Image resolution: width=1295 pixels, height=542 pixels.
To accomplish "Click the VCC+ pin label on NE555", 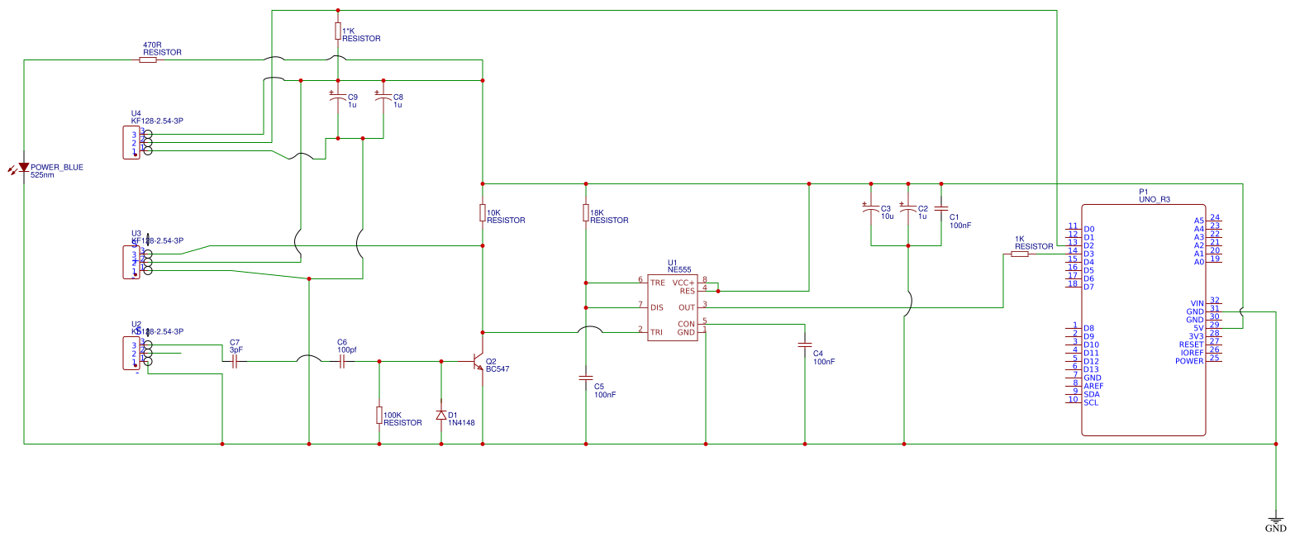I will 684,283.
